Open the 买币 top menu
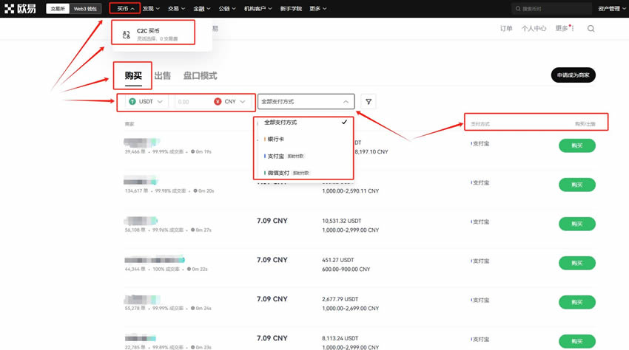Viewport: 629px width, 350px height. click(124, 9)
